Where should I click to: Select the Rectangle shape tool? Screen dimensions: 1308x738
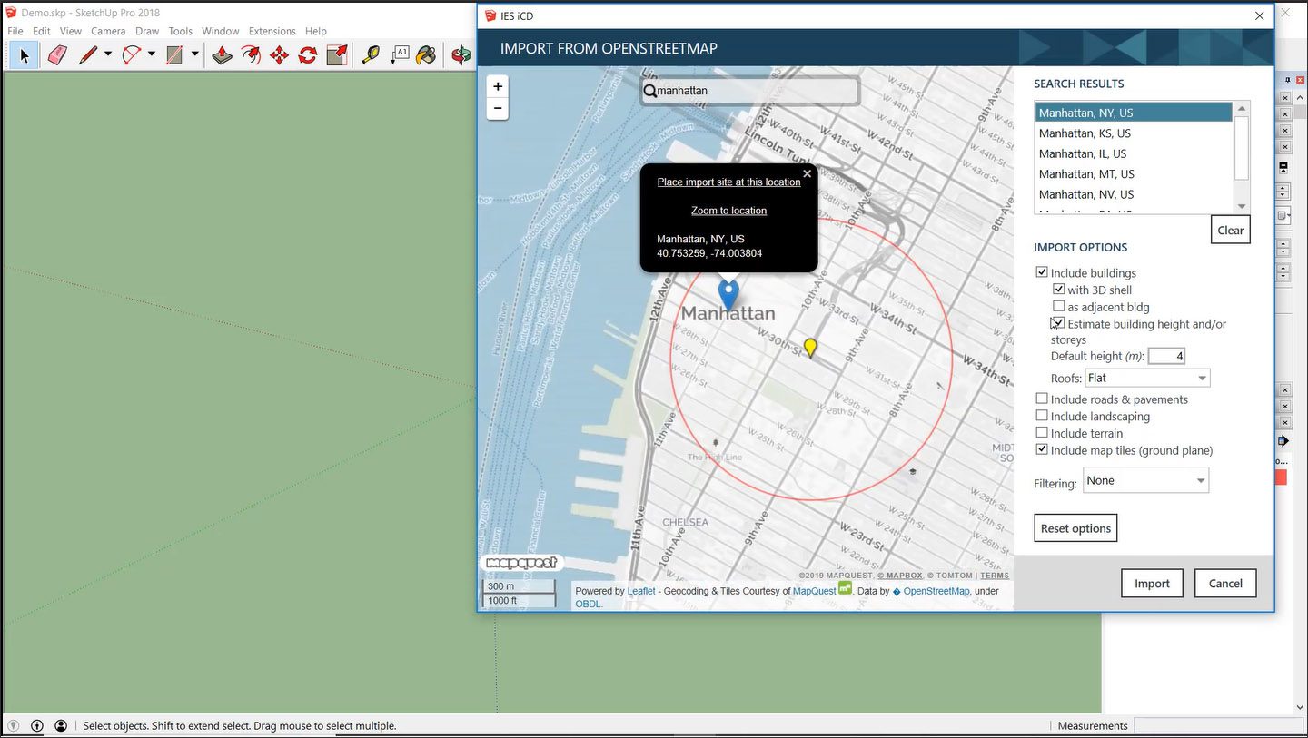(175, 55)
